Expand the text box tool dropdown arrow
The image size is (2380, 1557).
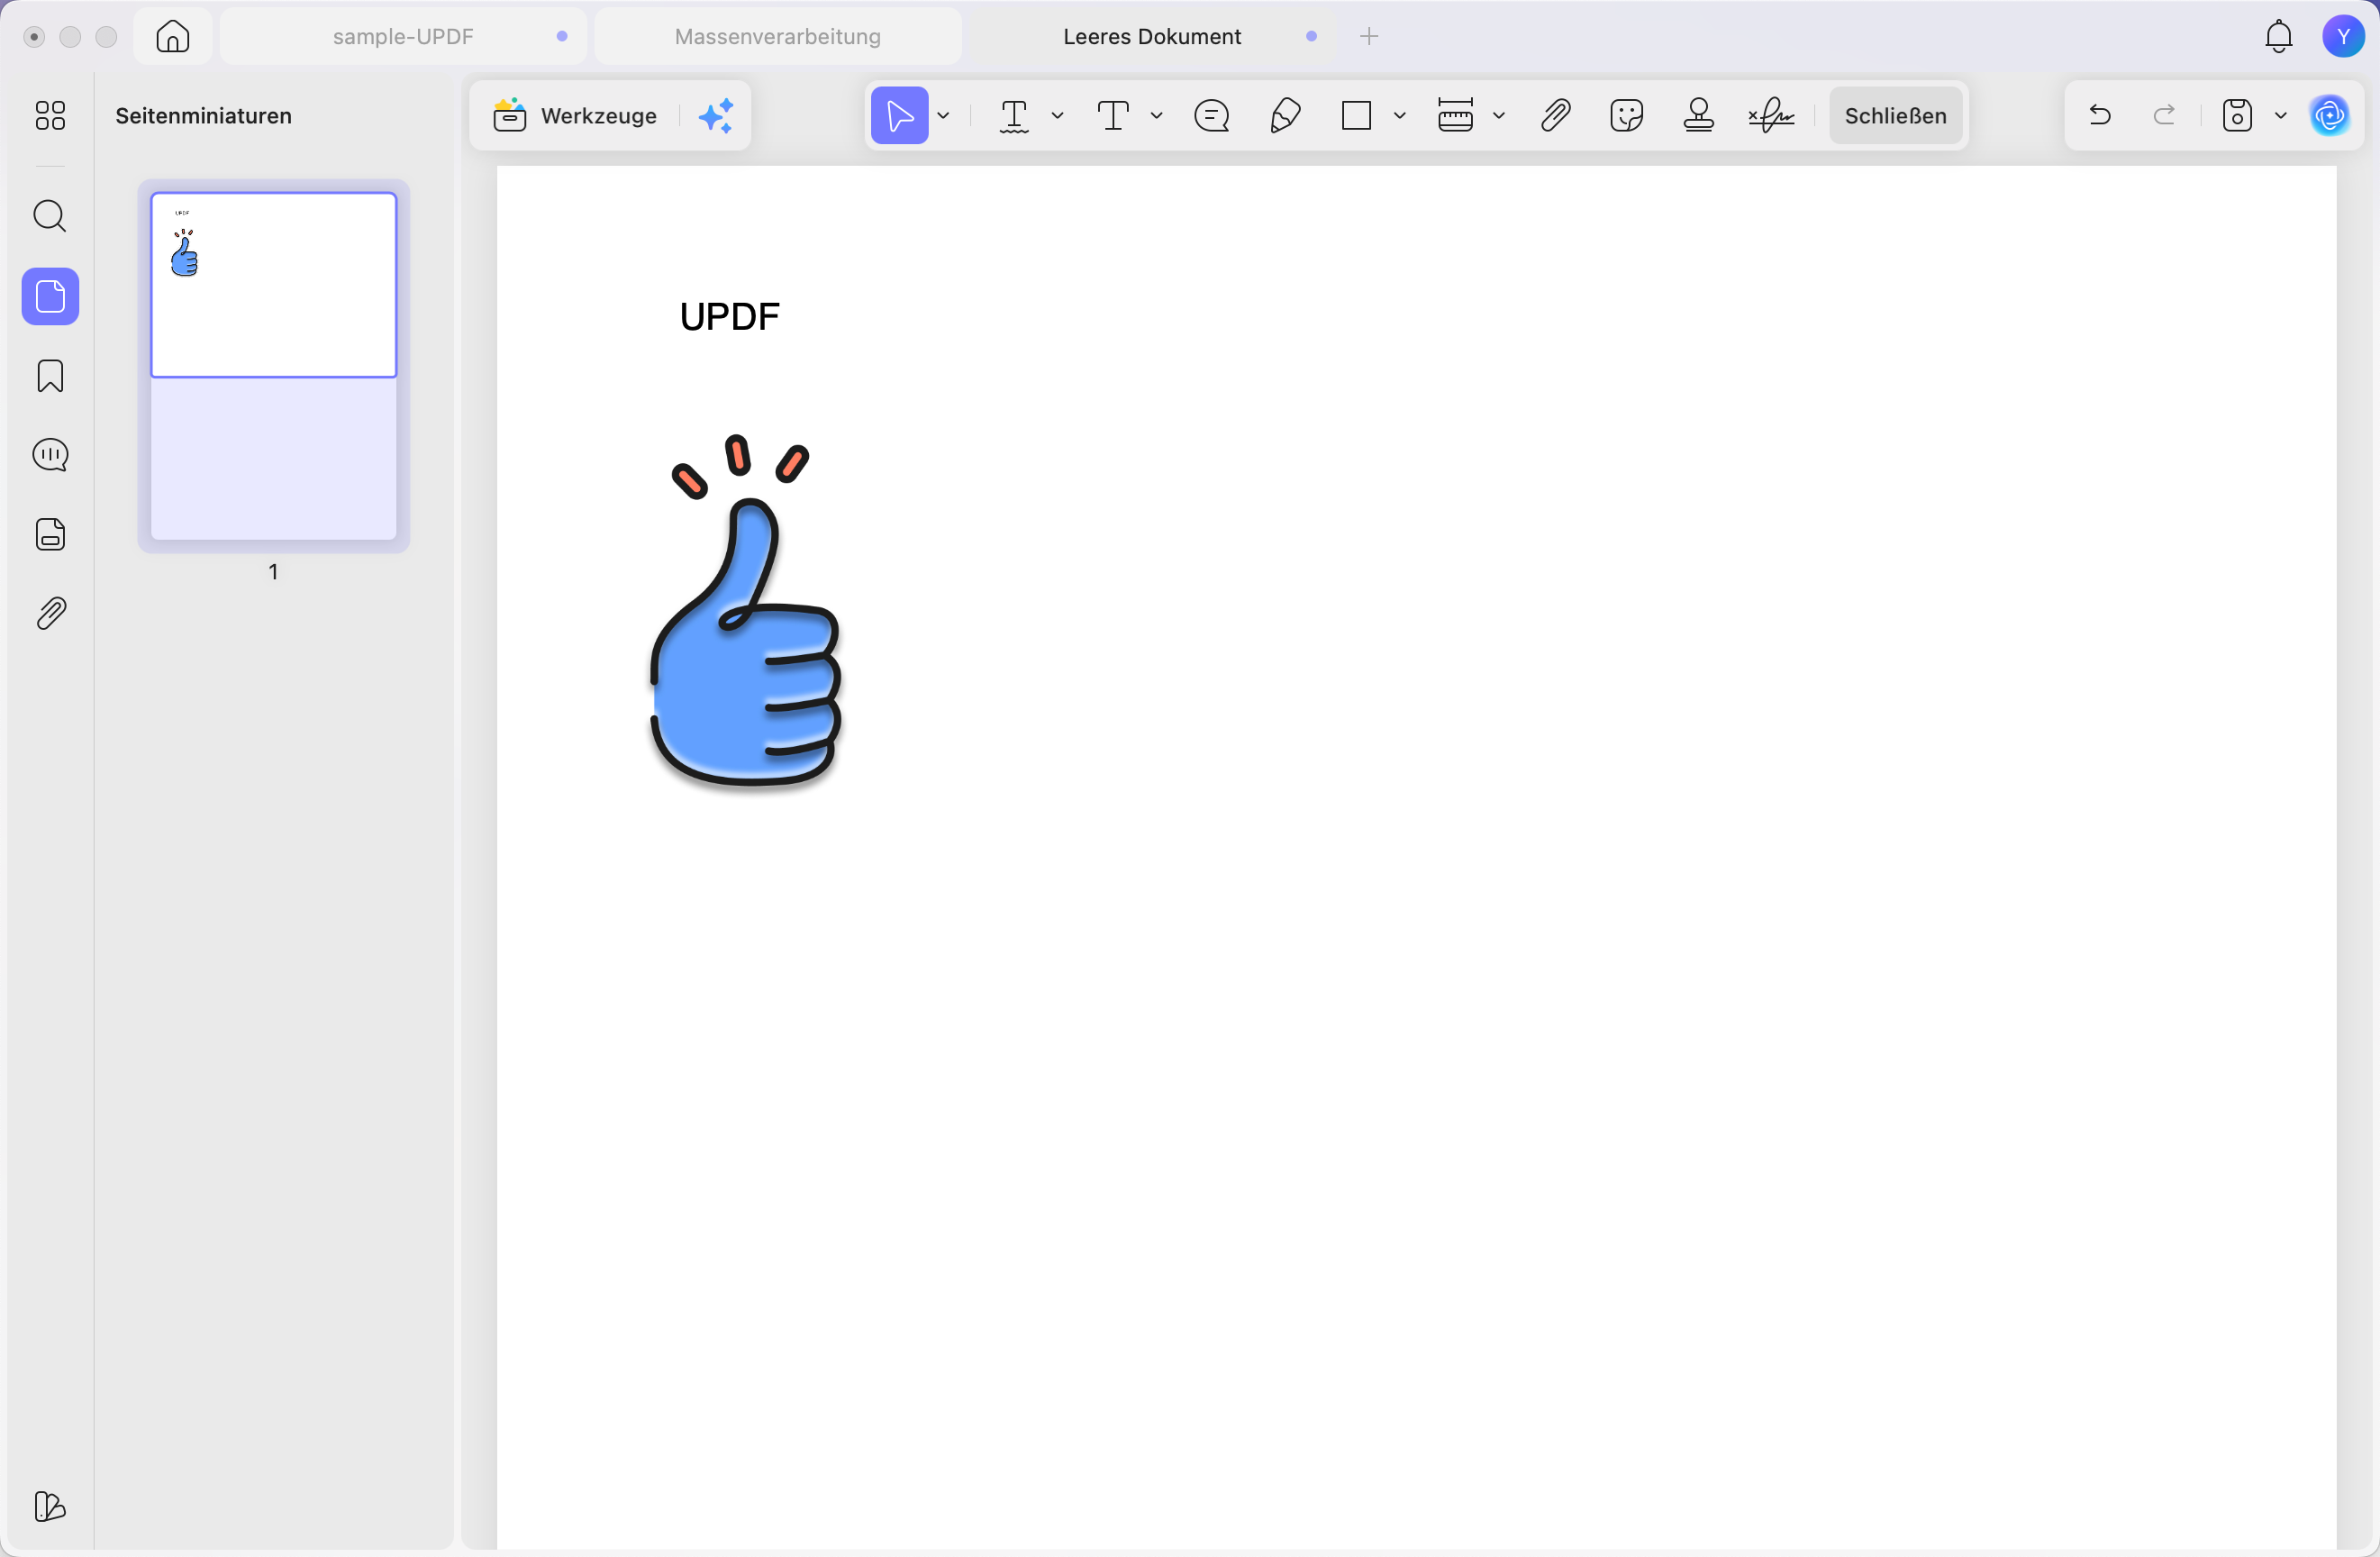pyautogui.click(x=1156, y=116)
